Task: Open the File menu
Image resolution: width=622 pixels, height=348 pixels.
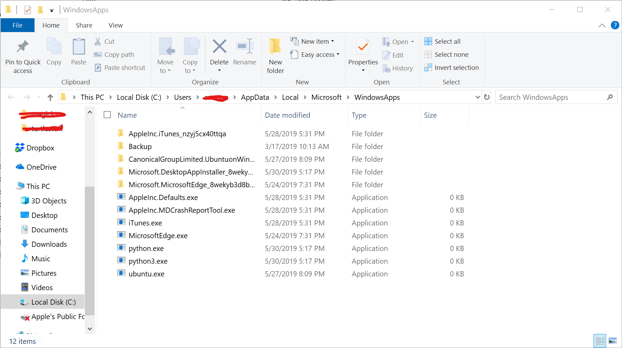Action: coord(17,25)
